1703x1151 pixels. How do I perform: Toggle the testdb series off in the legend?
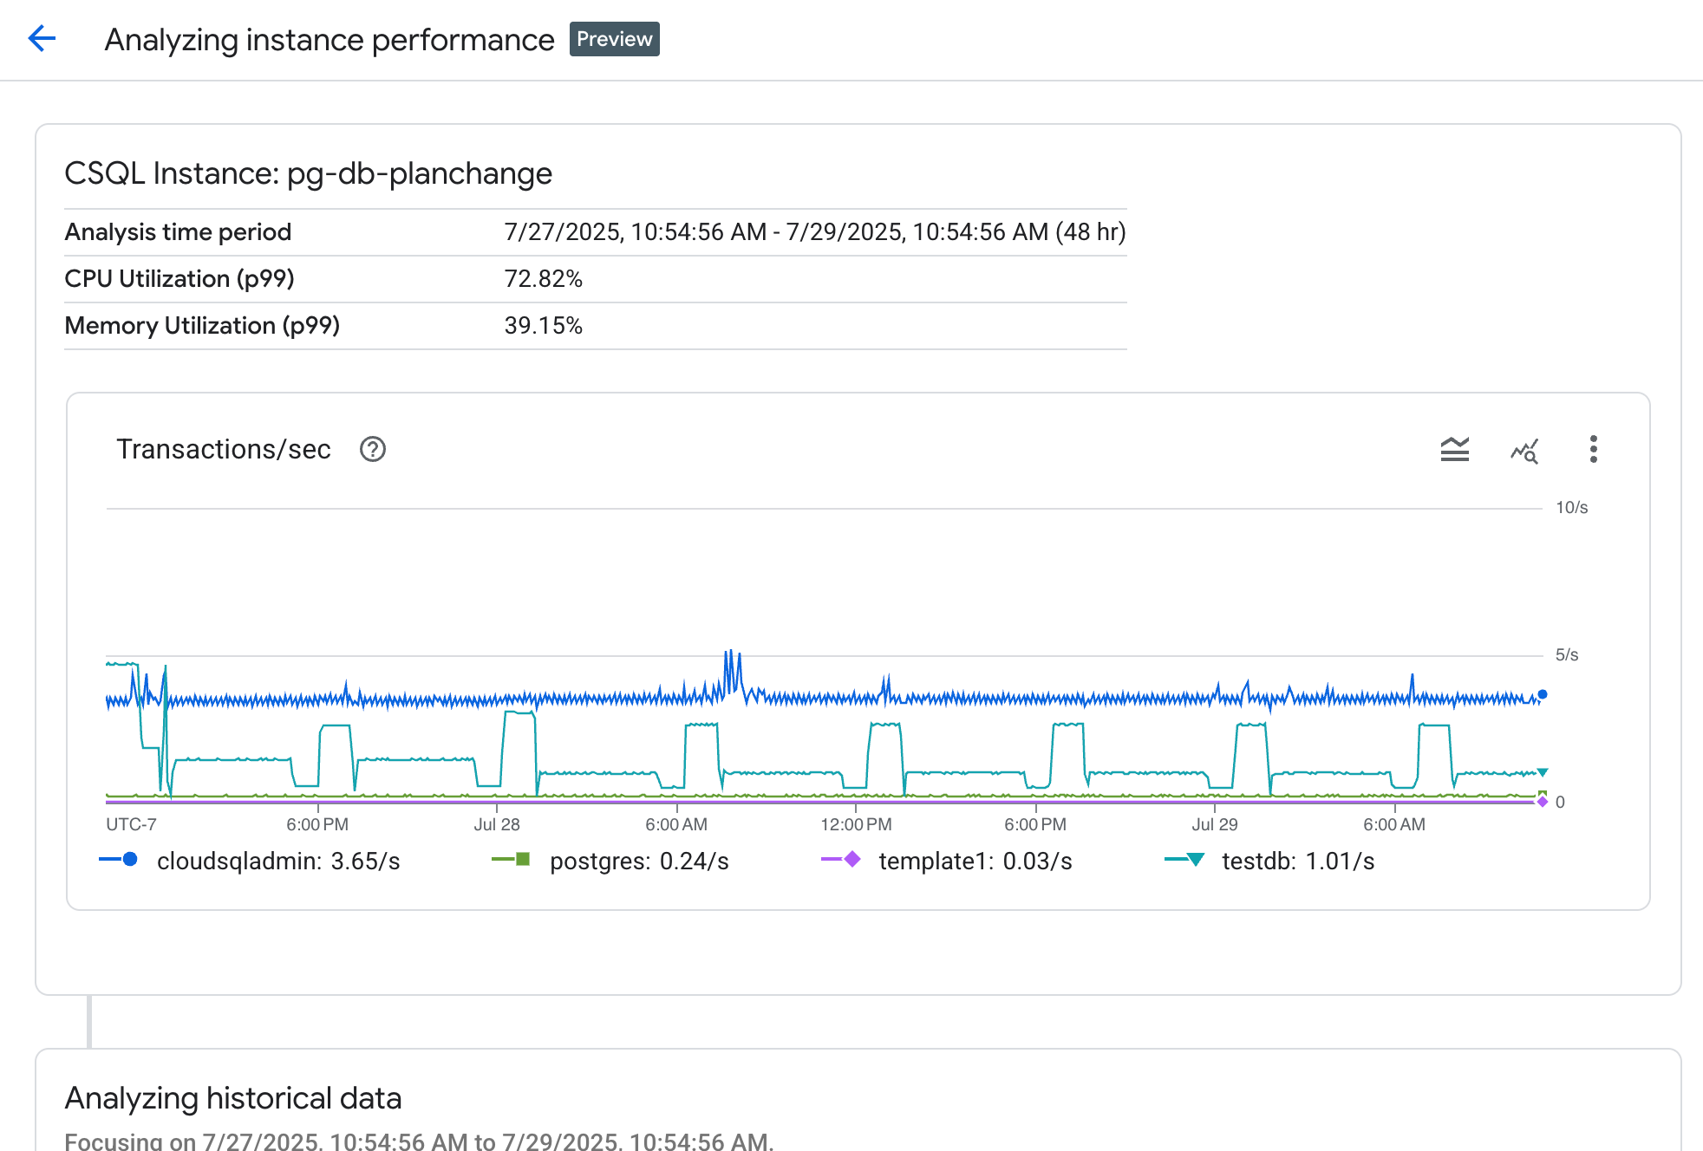1295,860
